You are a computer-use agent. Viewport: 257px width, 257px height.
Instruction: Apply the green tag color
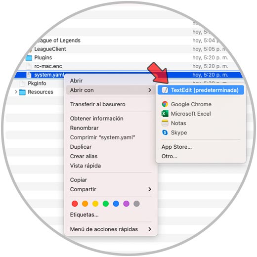[x=106, y=204]
